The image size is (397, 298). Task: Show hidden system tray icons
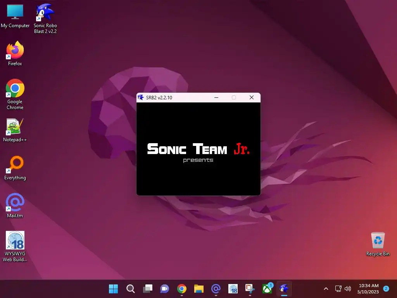coord(326,289)
